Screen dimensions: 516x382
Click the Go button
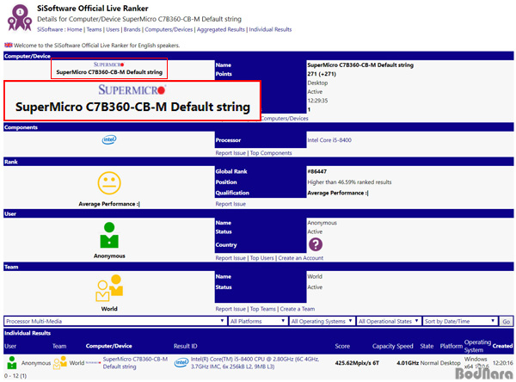coord(507,322)
